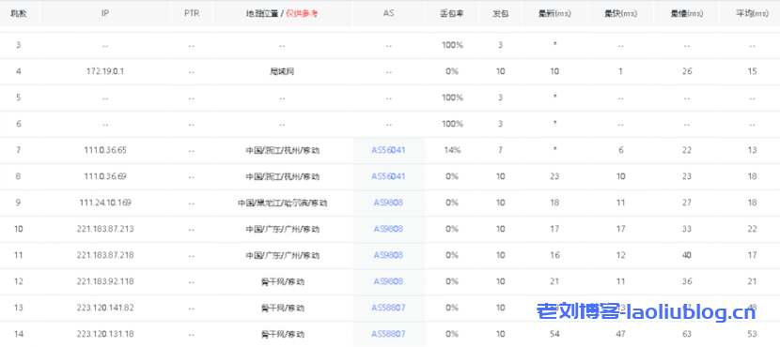780x347 pixels.
Task: Select IP address 172.19.0.1
Action: pos(105,71)
